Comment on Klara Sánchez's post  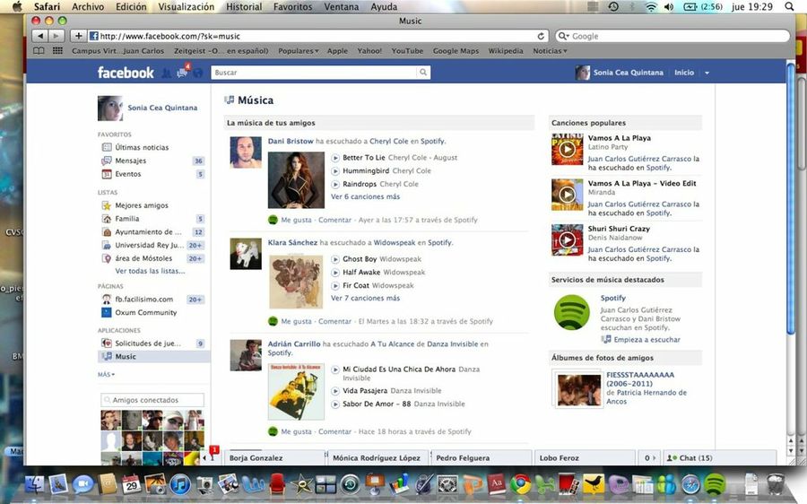(334, 321)
